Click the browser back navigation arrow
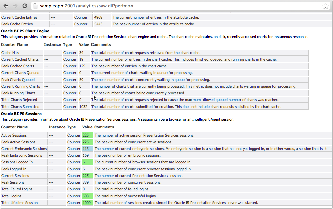 [6, 6]
